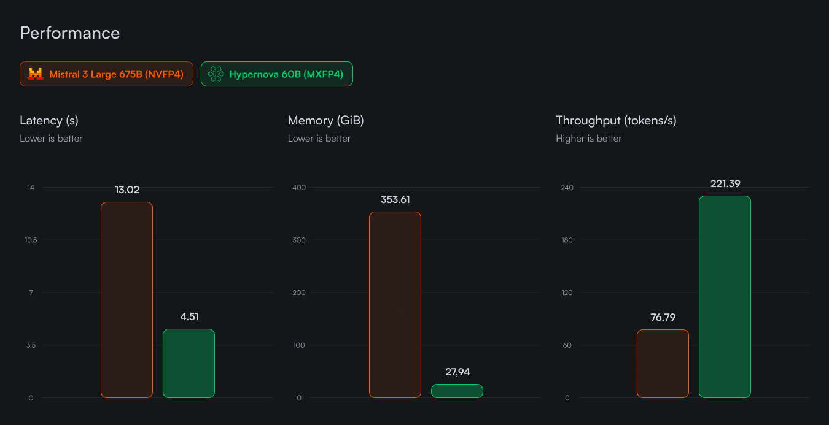Toggle the Mistral 3 Large 675B legend chip
The height and width of the screenshot is (425, 829).
click(x=106, y=74)
